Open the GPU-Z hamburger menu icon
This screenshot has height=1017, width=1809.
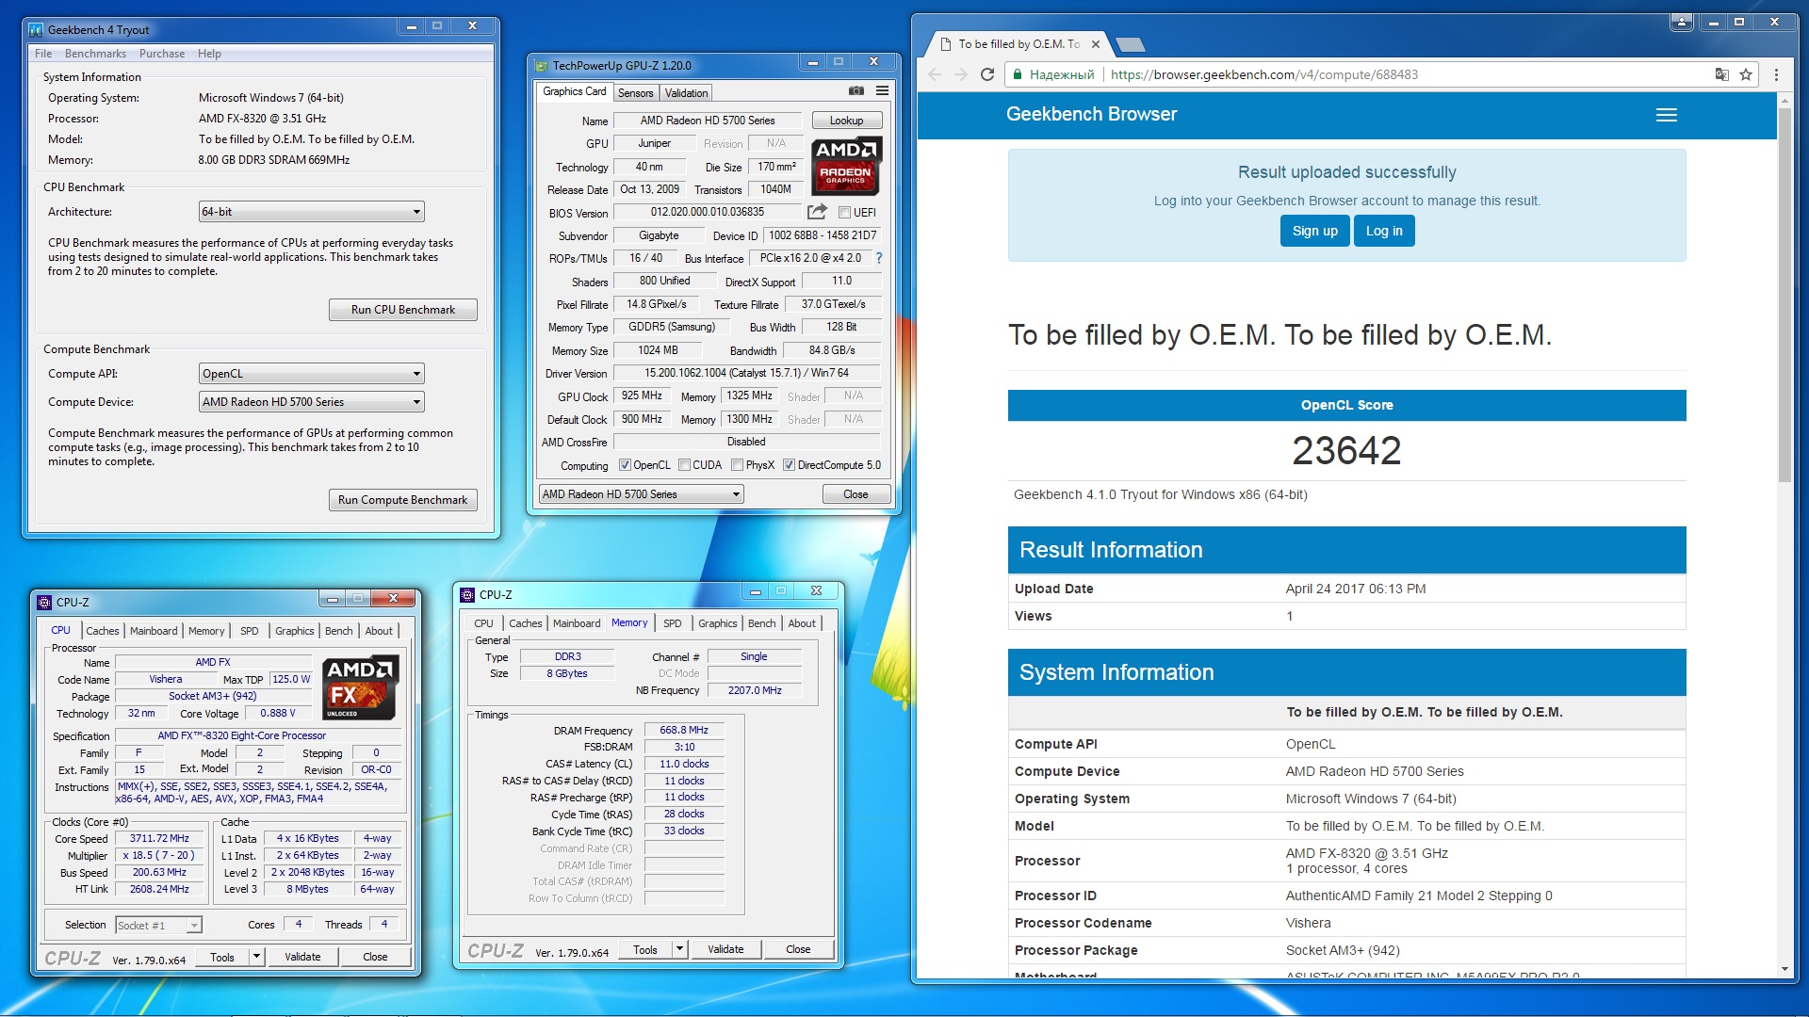coord(882,91)
